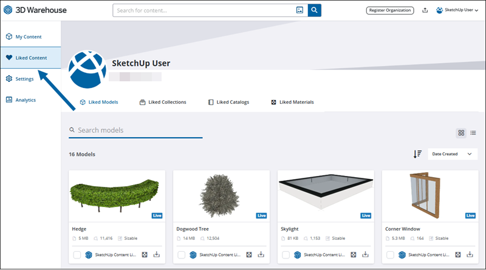Screen dimensions: 486x270
Task: Check the Dogwood Tree selection checkbox
Action: (x=181, y=255)
